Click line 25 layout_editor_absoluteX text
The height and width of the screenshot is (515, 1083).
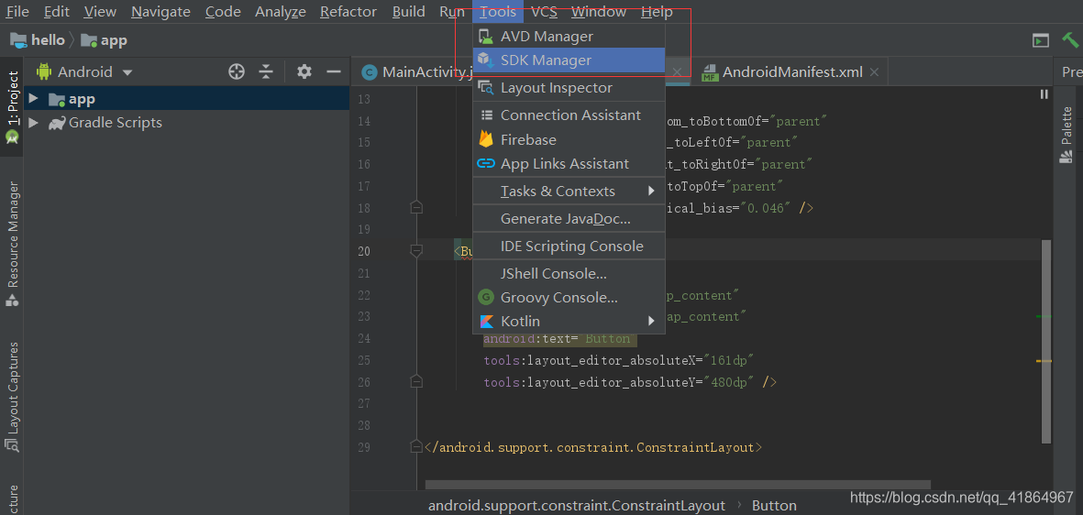[x=617, y=359]
